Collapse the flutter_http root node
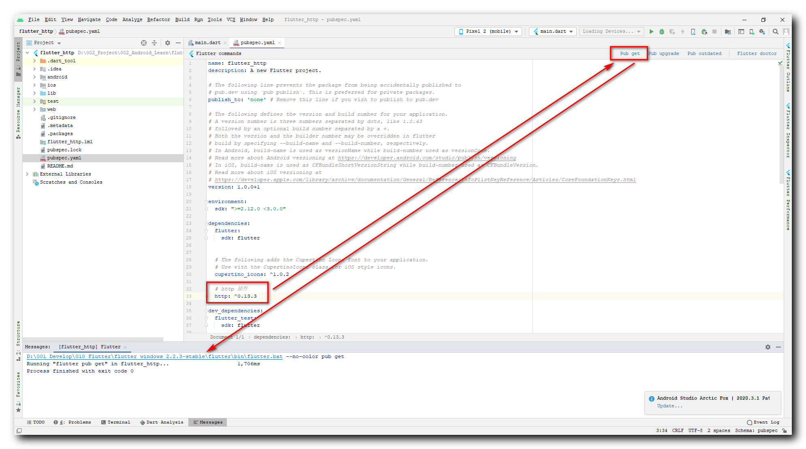This screenshot has height=449, width=806. [27, 53]
